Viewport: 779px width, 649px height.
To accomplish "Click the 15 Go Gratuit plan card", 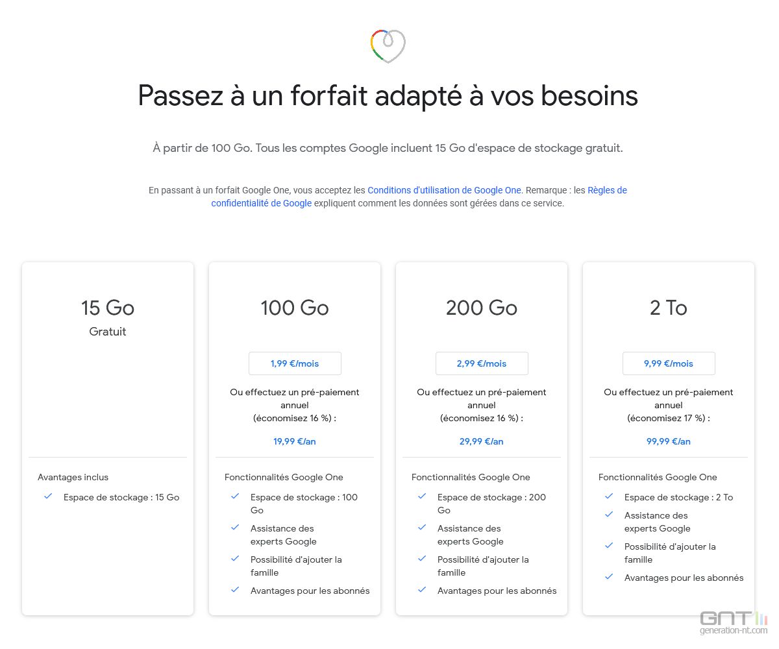I will pos(108,439).
